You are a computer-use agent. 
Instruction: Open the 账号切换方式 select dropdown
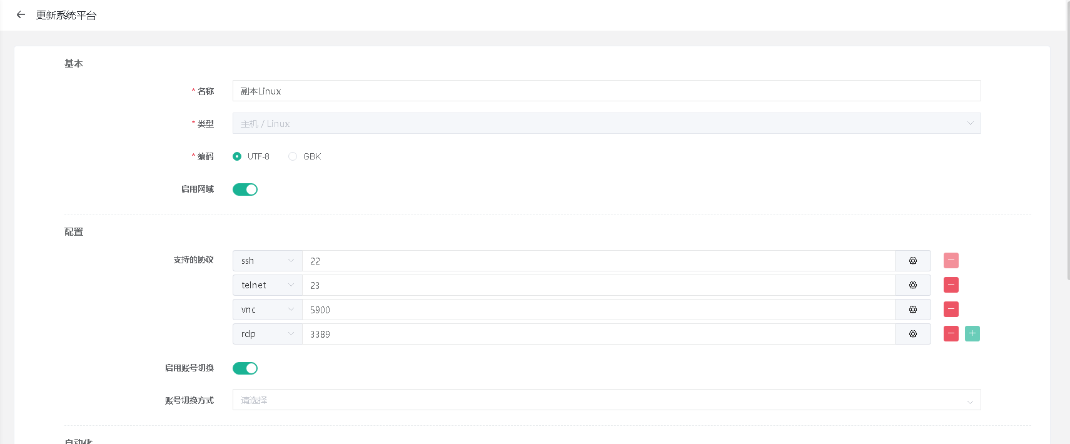coord(607,400)
